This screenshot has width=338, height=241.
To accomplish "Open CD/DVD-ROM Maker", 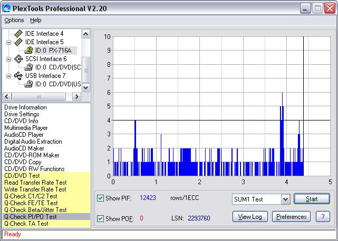I will coord(32,155).
